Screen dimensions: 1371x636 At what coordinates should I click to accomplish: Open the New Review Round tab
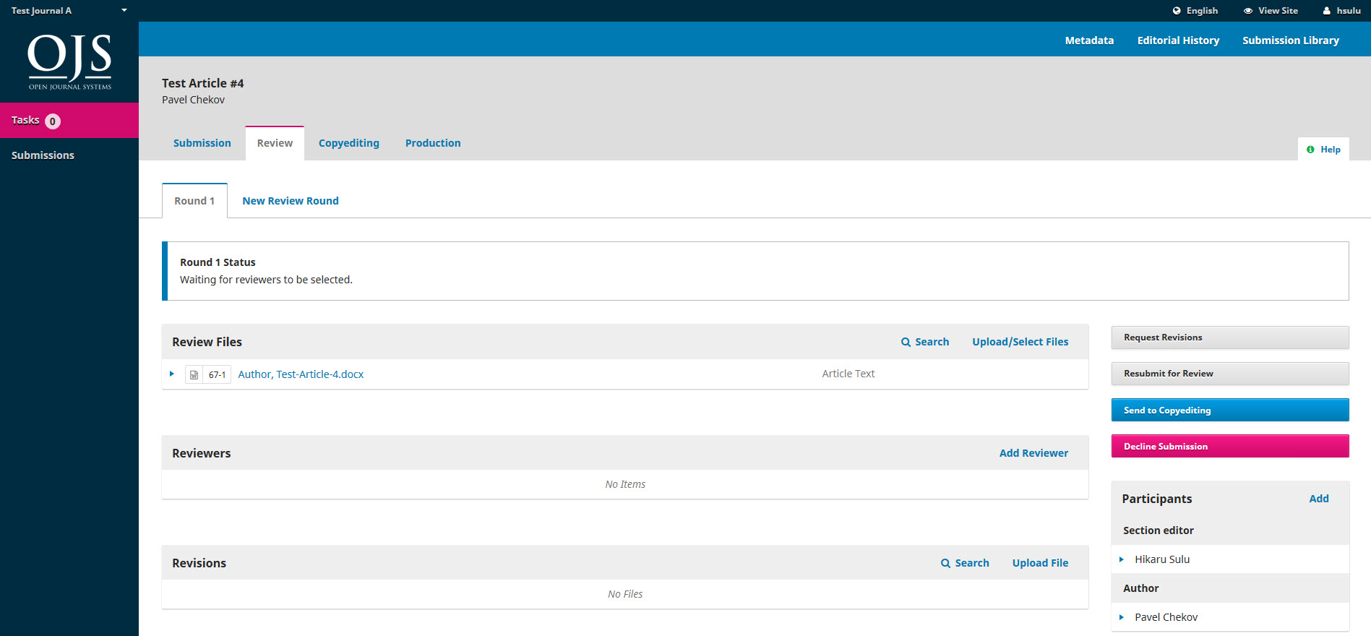click(290, 201)
